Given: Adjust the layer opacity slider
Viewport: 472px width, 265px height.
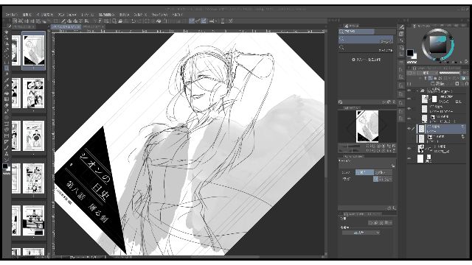Looking at the screenshot, I should [450, 73].
